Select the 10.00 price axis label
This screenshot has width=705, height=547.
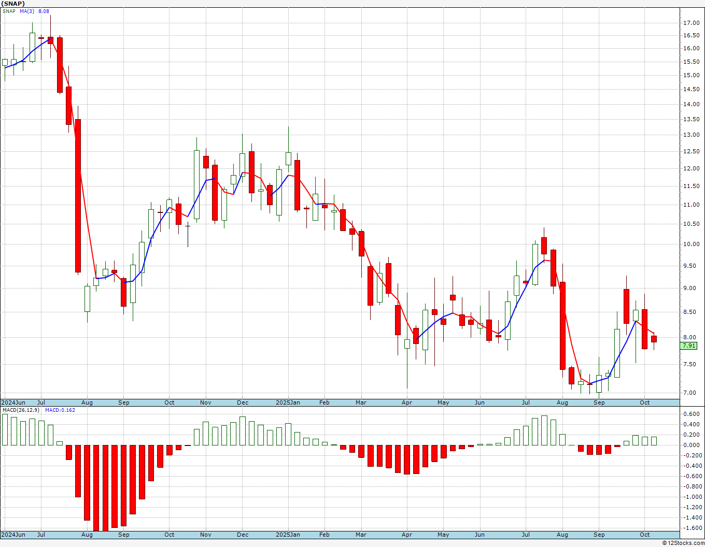(691, 244)
